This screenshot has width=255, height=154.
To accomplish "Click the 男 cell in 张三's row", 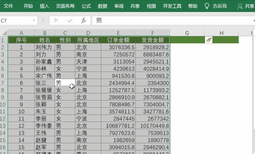I will [65, 83].
